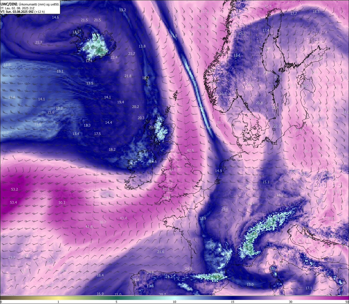Screen dimensions: 349x304
Task: Select the 18.2 value west of Ireland
Action: coord(112,149)
